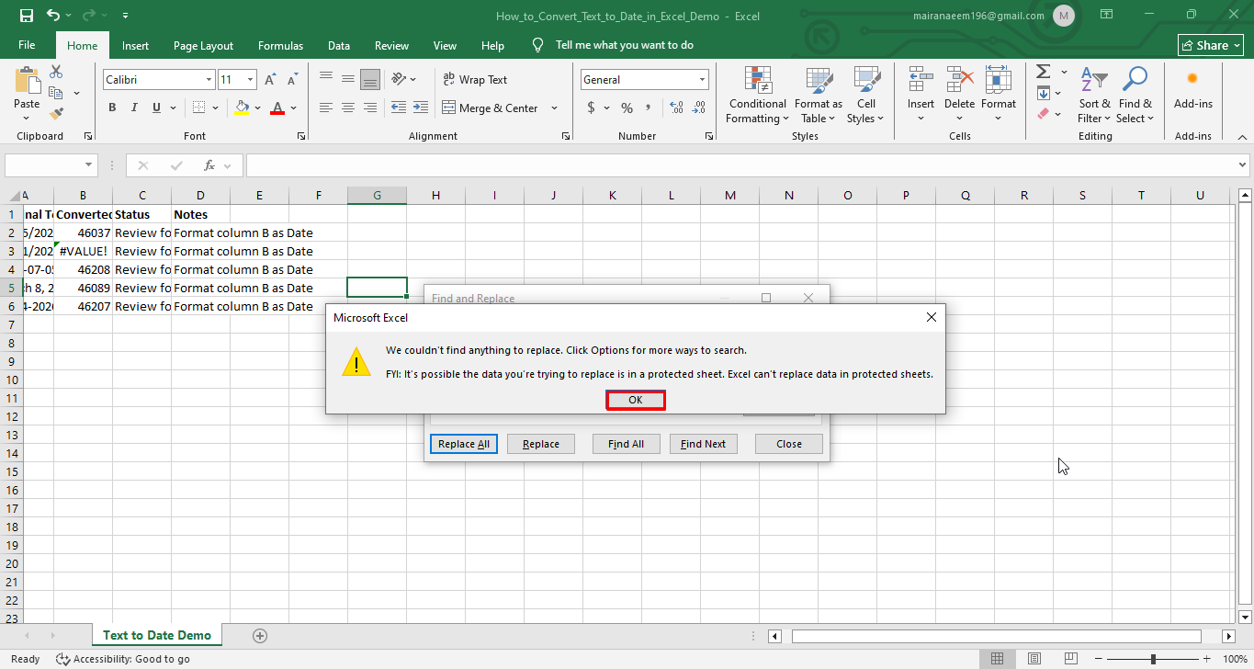This screenshot has width=1254, height=669.
Task: Click the Cut scissors icon
Action: coord(56,72)
